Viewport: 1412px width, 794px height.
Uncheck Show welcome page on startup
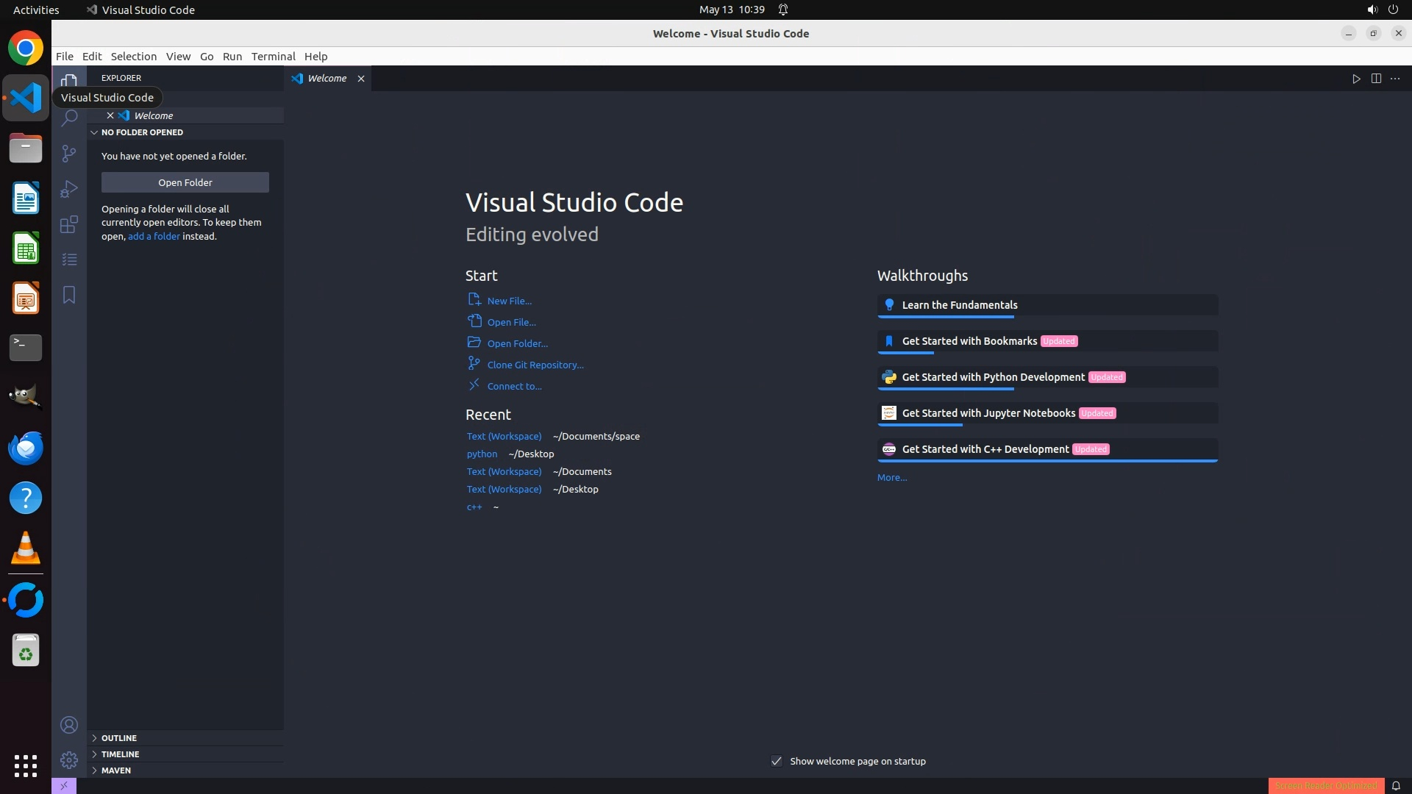point(777,761)
